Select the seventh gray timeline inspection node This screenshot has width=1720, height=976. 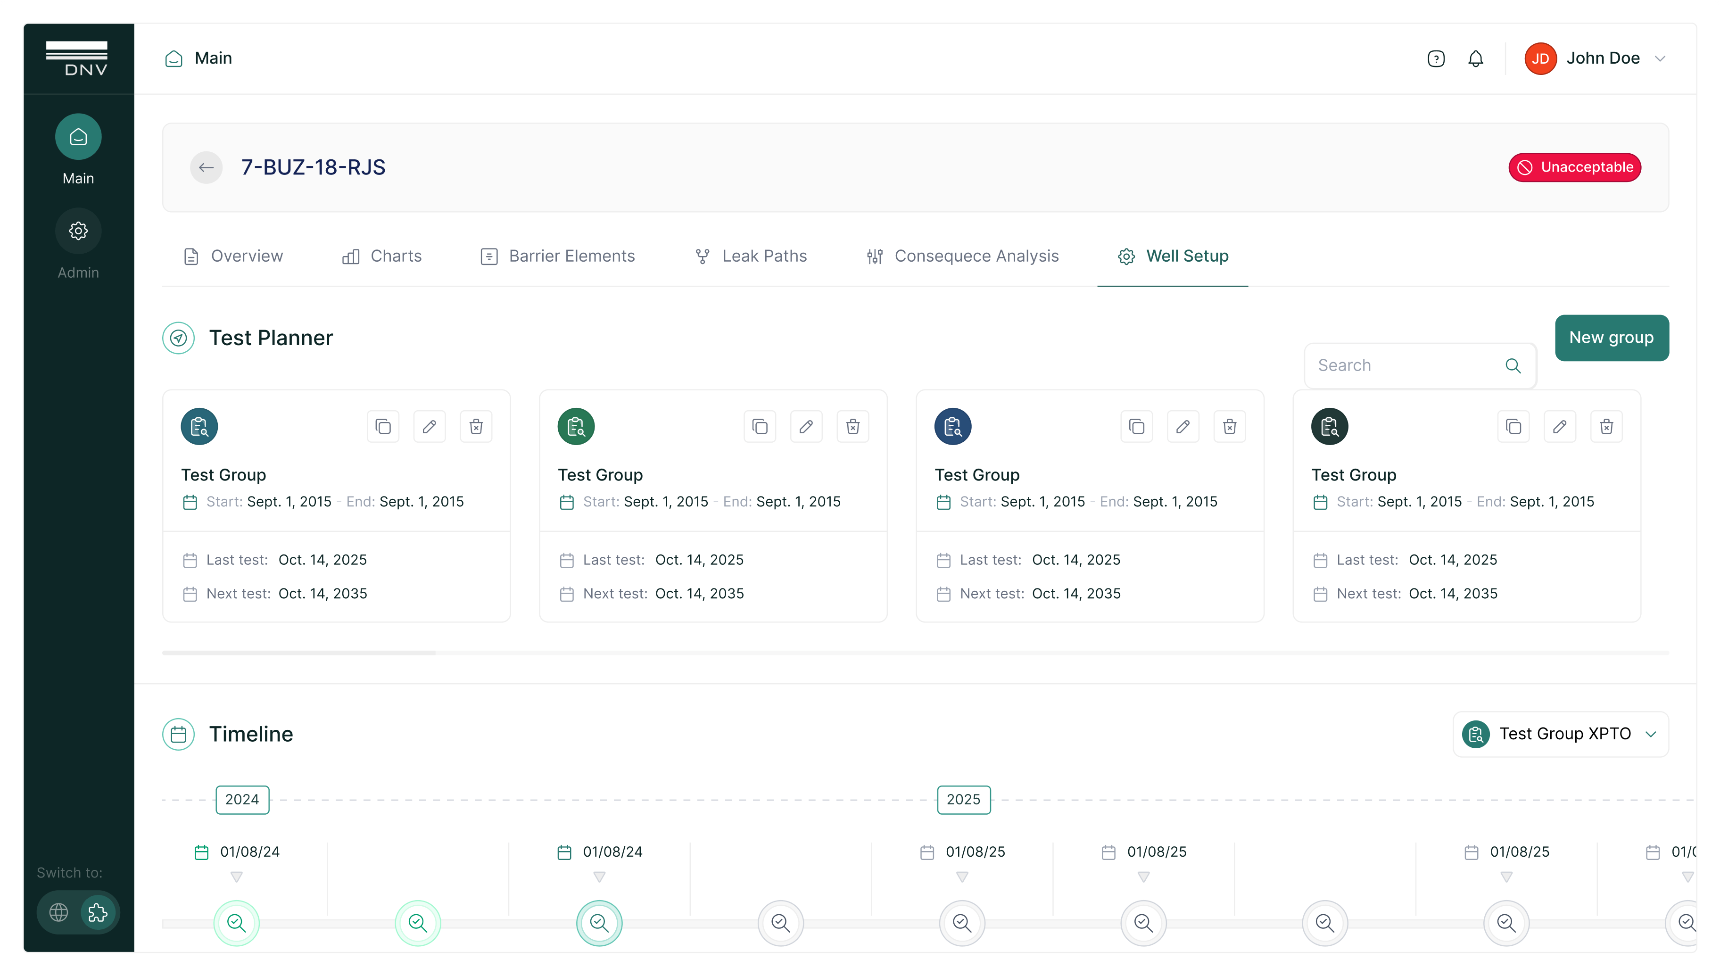[1324, 923]
